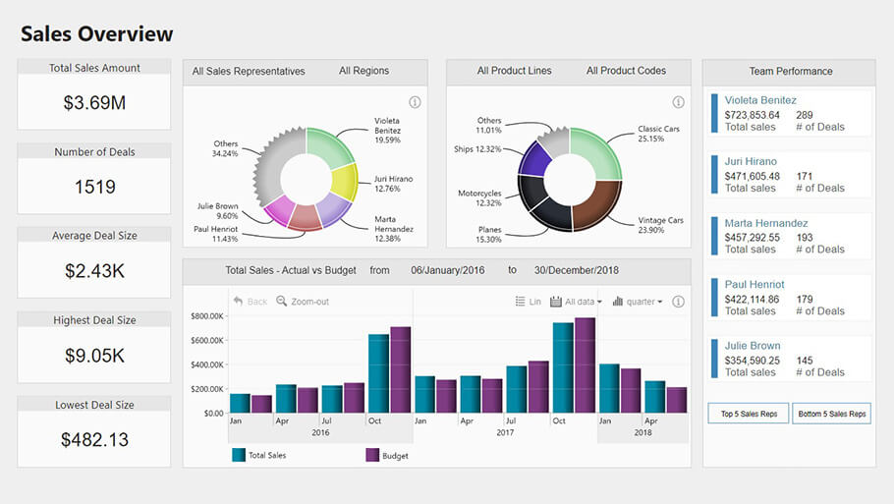
Task: Open the All data range dropdown
Action: (x=576, y=302)
